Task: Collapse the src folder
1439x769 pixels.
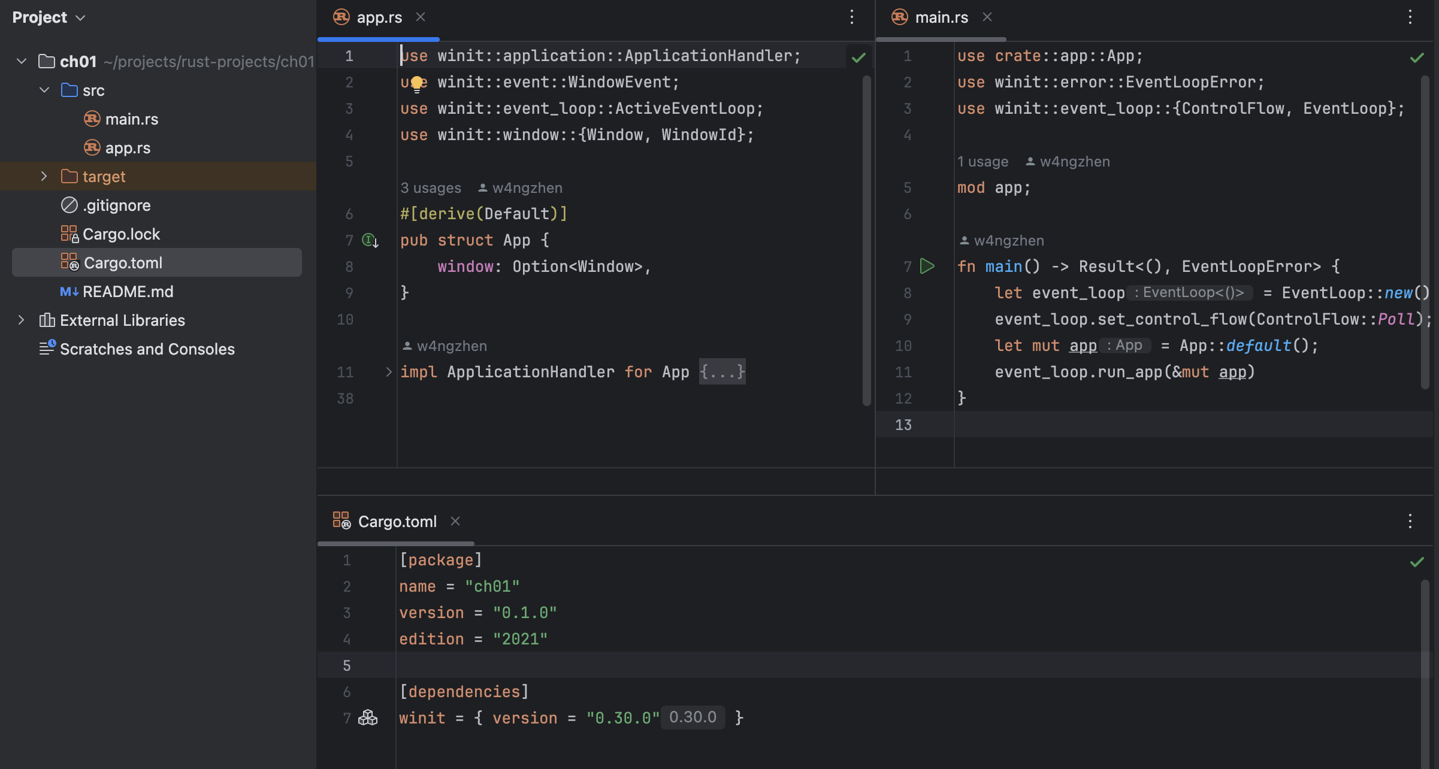Action: pos(44,90)
